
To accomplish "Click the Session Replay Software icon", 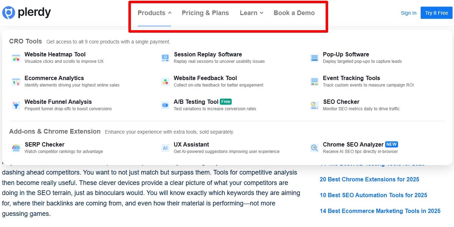I will click(x=165, y=57).
